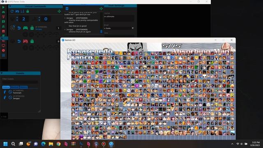Click the sort gamepads icon in Virtual Gamepads toolbar
This screenshot has width=263, height=148.
22,11
